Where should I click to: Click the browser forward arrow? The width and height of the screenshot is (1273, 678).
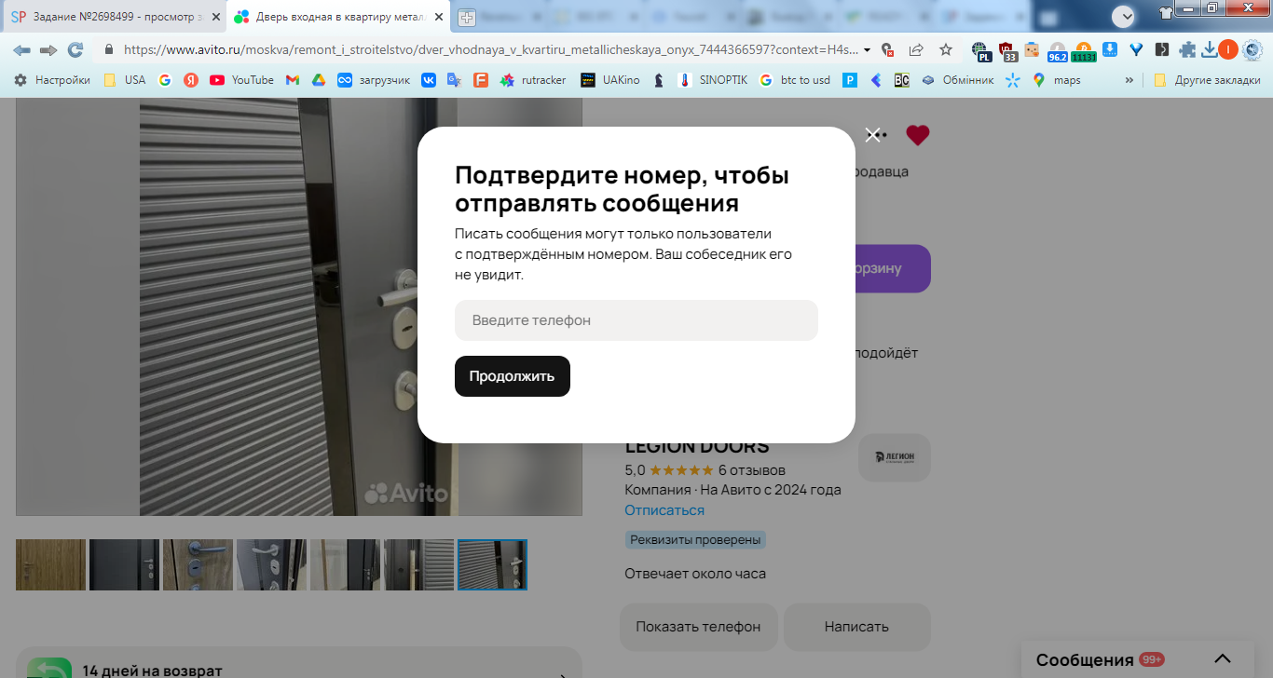[x=48, y=49]
